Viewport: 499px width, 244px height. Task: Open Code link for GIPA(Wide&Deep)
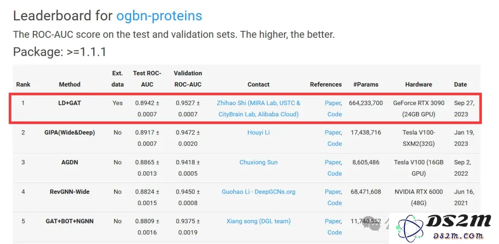(335, 143)
